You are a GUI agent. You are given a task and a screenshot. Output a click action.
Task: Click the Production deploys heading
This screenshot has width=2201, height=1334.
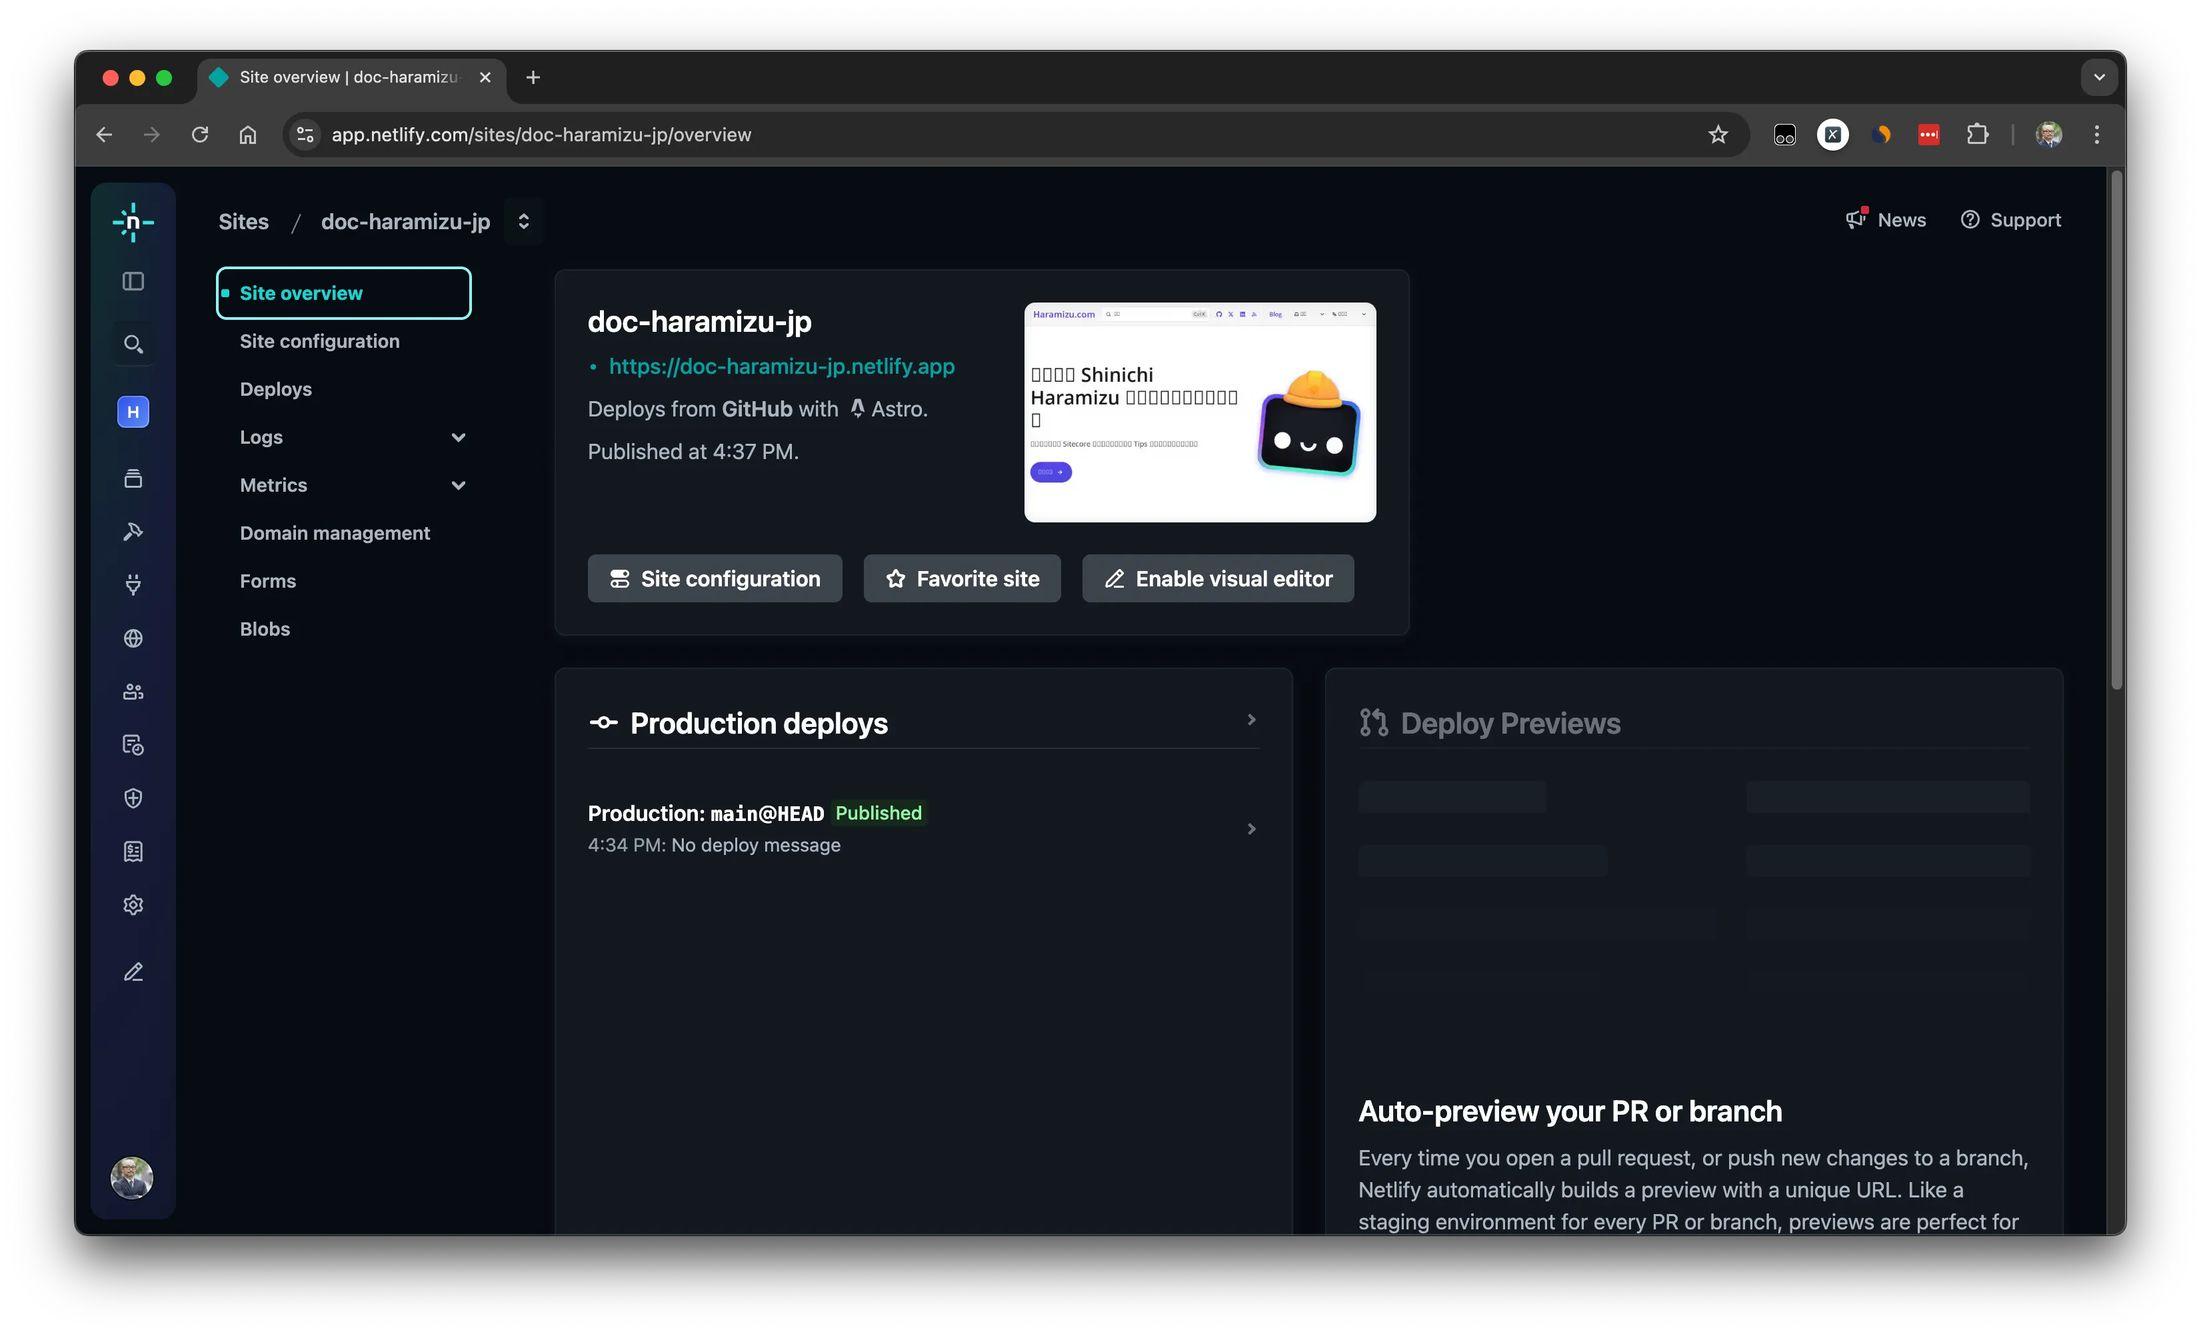click(759, 723)
